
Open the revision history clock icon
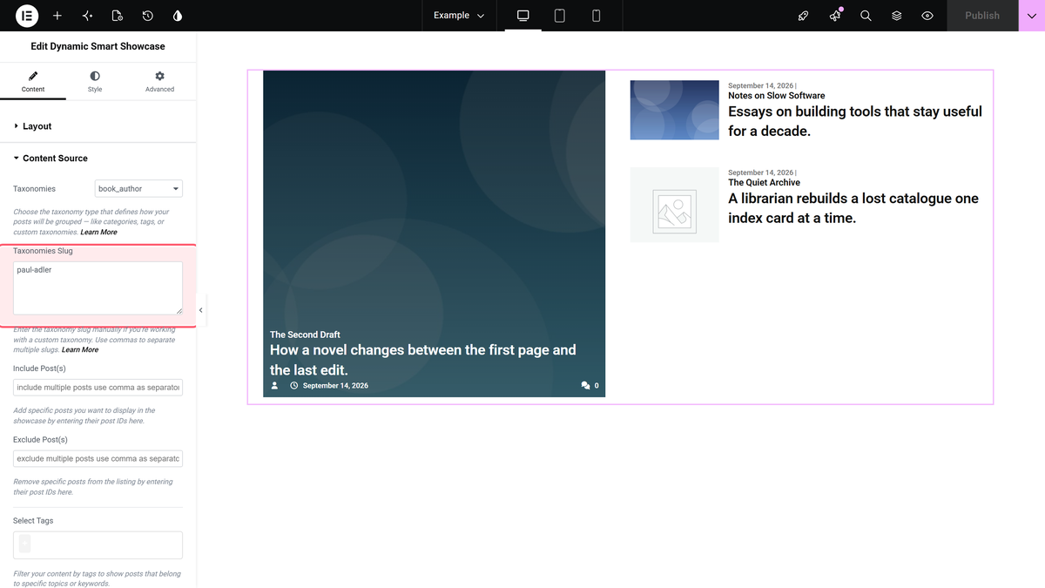[x=148, y=16]
